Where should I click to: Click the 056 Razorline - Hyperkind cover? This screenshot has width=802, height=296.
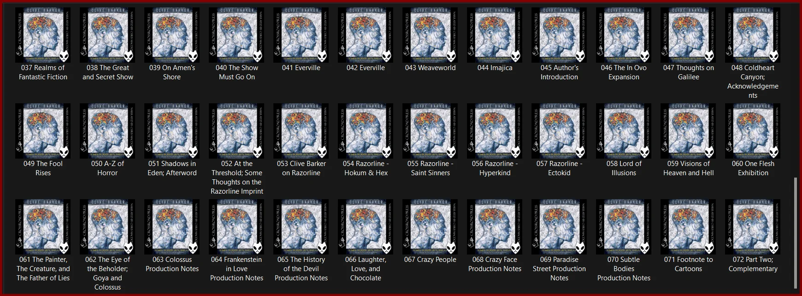[x=495, y=131]
